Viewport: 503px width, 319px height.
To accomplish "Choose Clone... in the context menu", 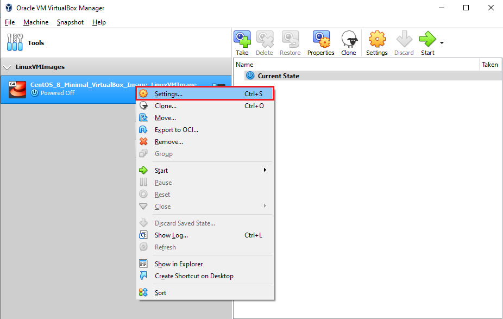I will 205,106.
